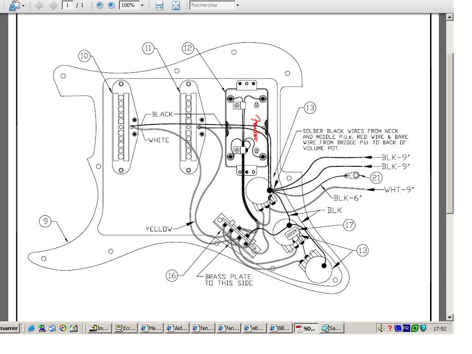The width and height of the screenshot is (472, 354).
Task: Click the vertical scrollbar up arrow
Action: pos(449,17)
